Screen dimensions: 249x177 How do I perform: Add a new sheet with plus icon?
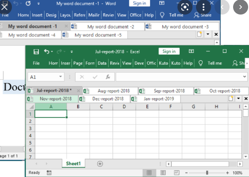click(100, 164)
